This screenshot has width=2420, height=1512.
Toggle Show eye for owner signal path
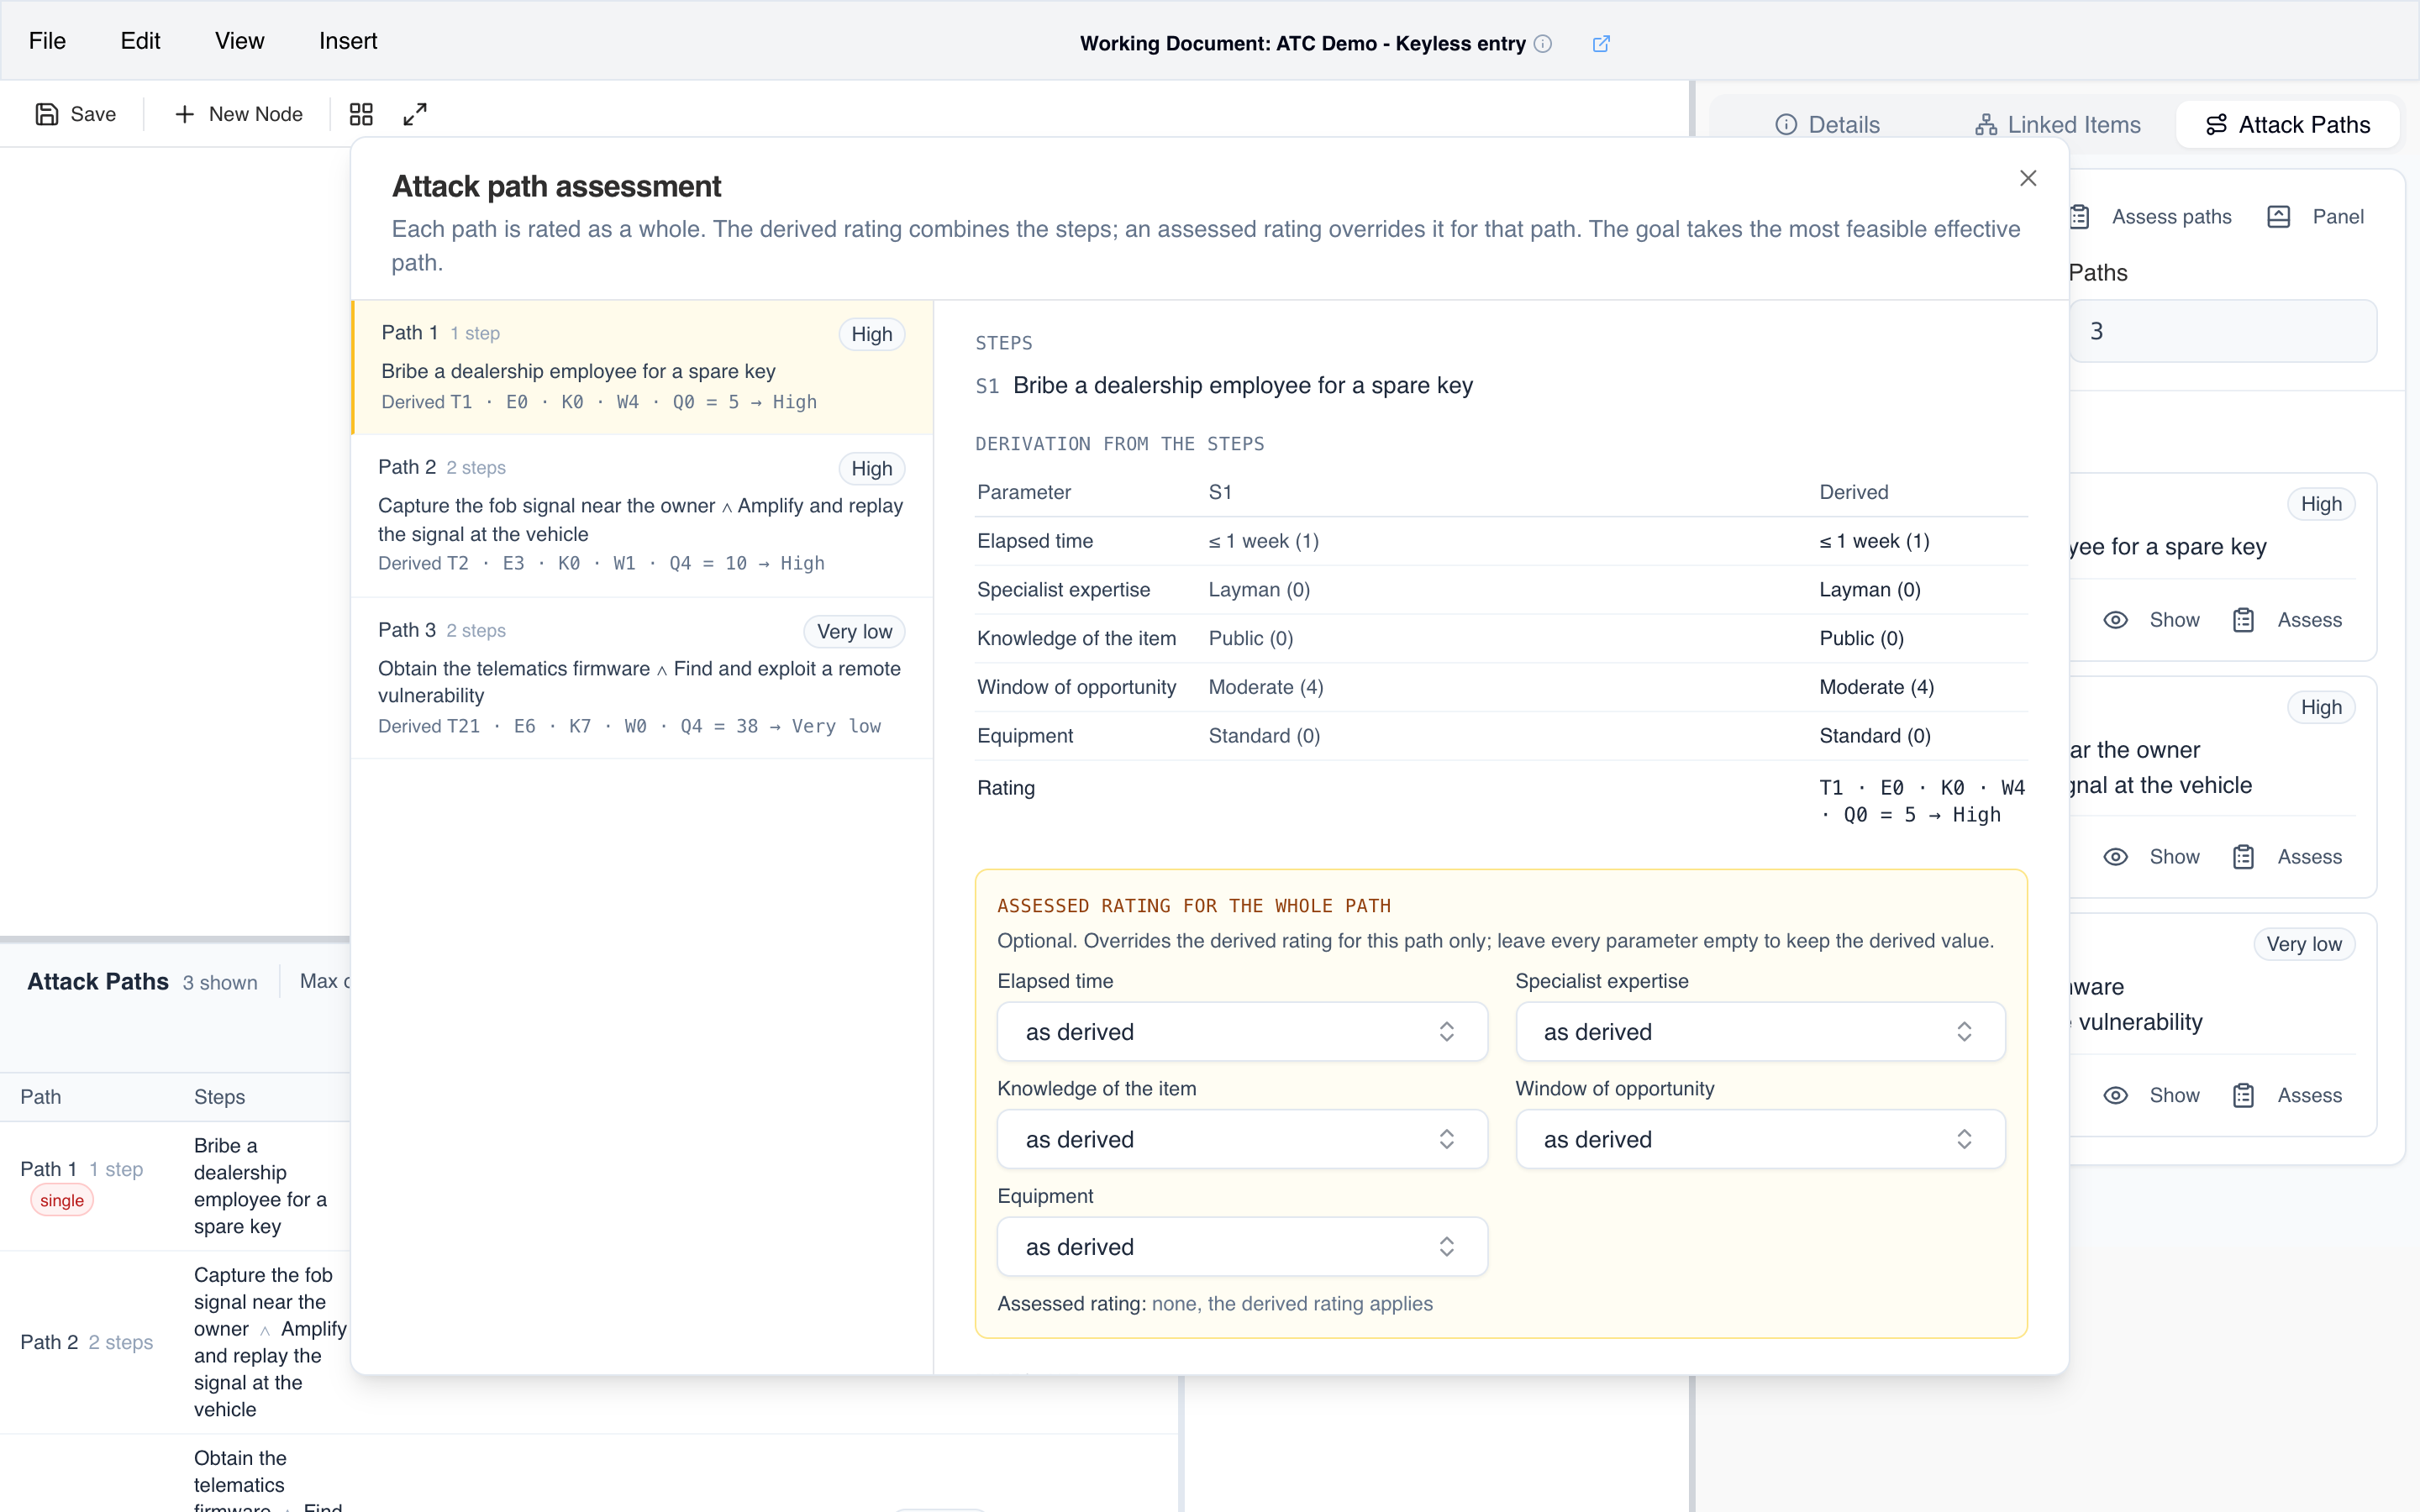pos(2115,857)
